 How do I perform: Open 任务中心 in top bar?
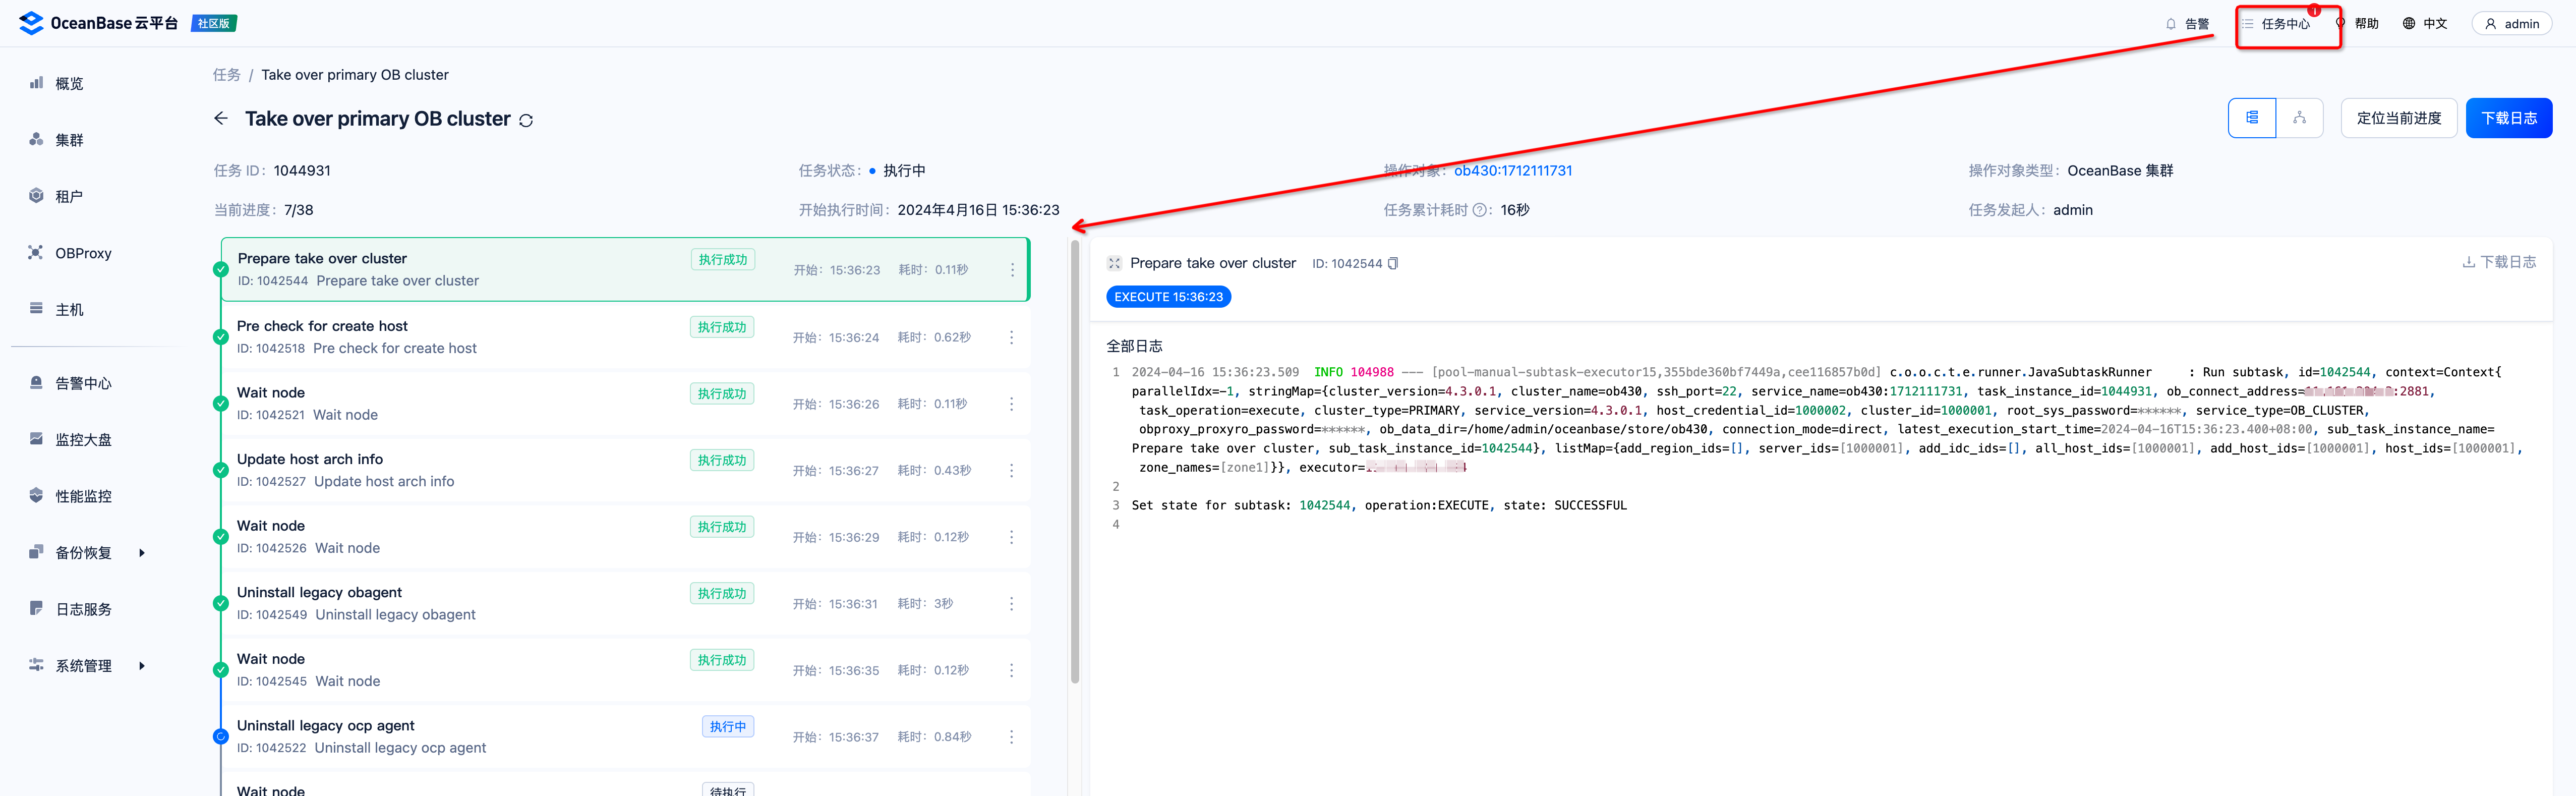(2285, 24)
